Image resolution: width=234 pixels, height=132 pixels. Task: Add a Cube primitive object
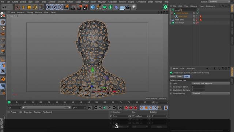click(x=93, y=7)
